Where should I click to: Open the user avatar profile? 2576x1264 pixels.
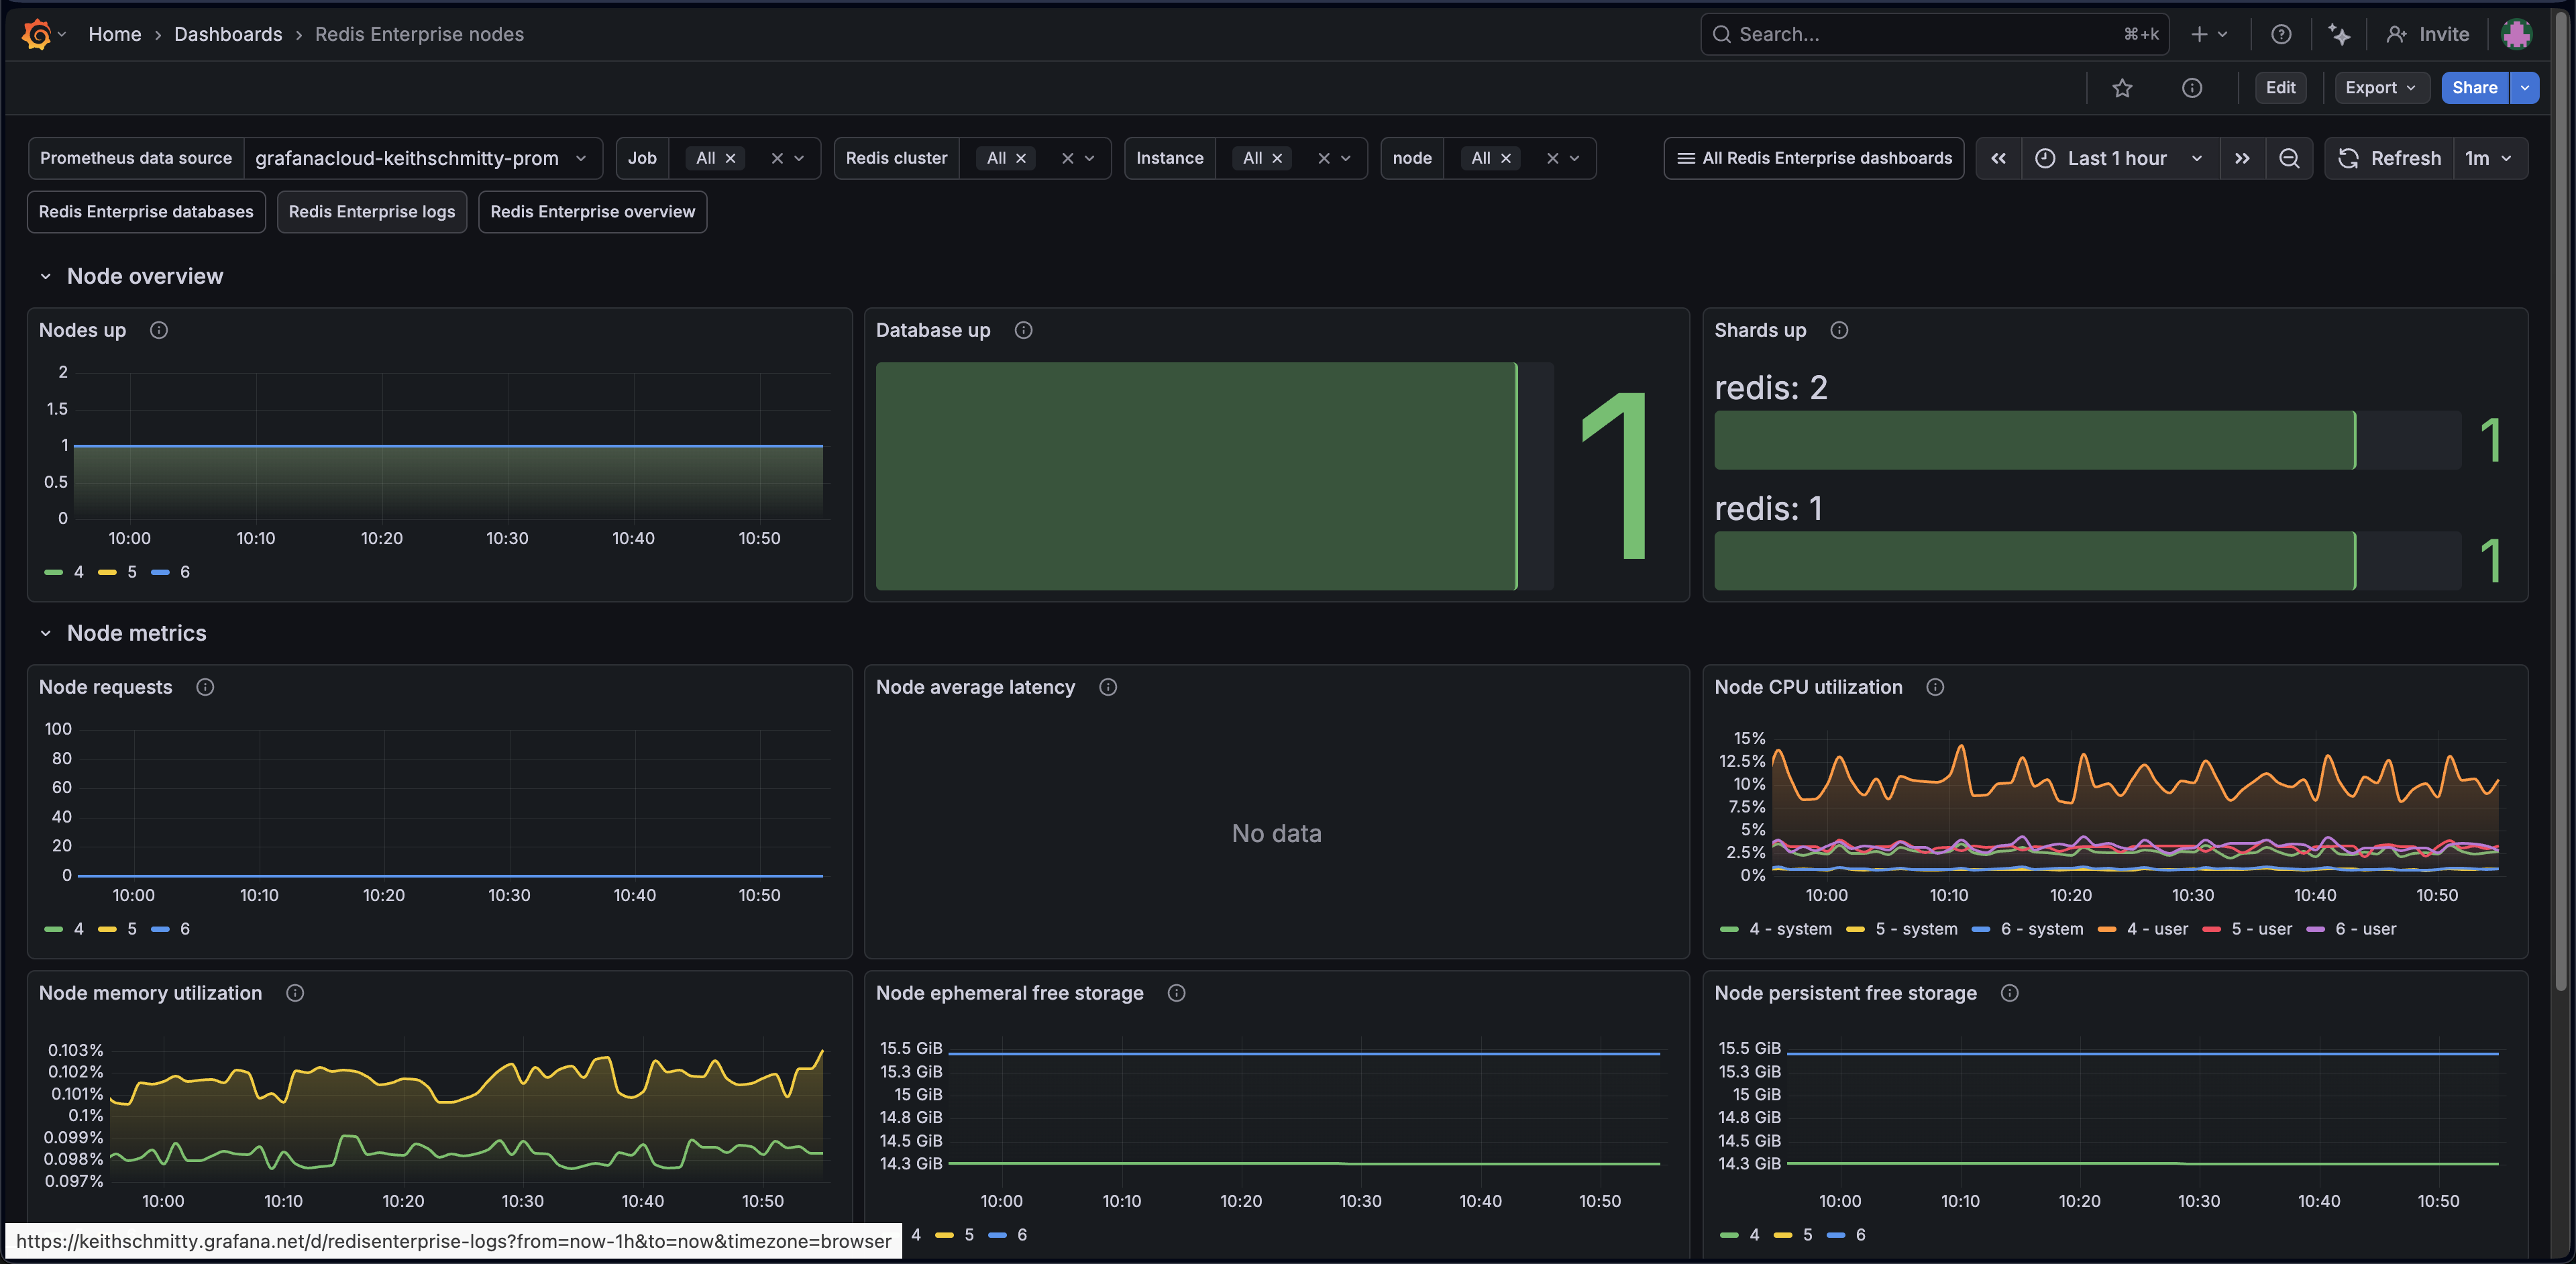click(x=2516, y=34)
